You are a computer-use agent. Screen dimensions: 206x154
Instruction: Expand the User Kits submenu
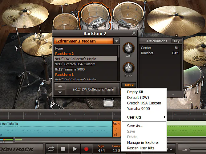(x=144, y=117)
